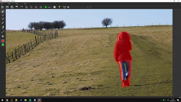181x102 pixels.
Task: Click the taskbar clock
Action: pyautogui.click(x=173, y=100)
